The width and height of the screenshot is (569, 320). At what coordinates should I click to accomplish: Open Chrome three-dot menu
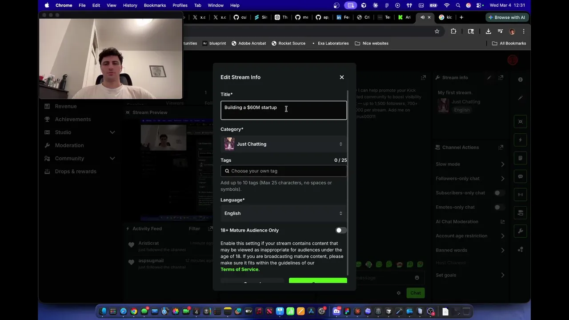coord(524,31)
